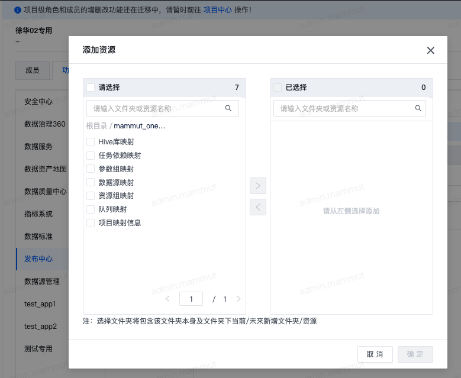The width and height of the screenshot is (461, 378).
Task: Follow the 项目中心 link in the notice
Action: pos(218,10)
